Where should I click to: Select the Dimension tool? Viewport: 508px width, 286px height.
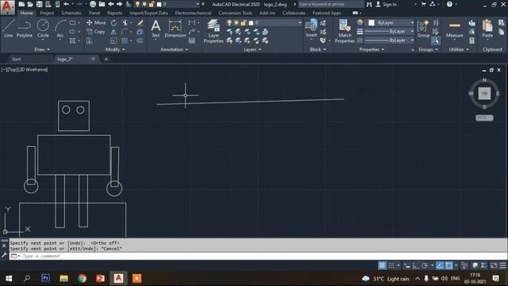coord(175,29)
